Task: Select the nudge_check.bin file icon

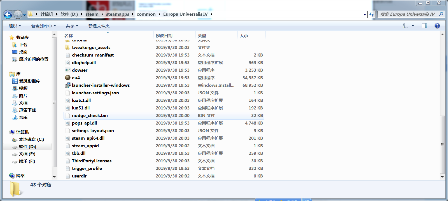Action: pyautogui.click(x=67, y=116)
